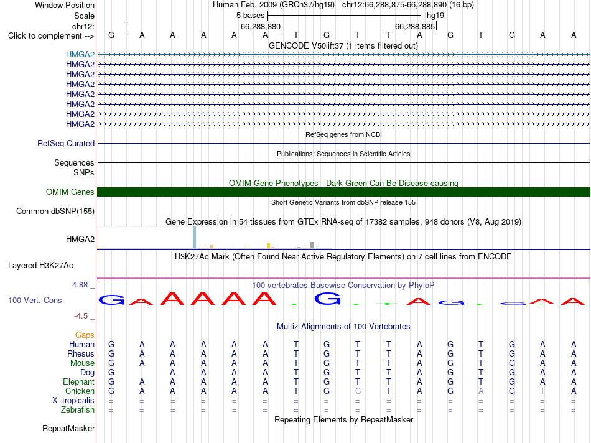Click the mismatched 'C' base in Chicken row

point(358,391)
